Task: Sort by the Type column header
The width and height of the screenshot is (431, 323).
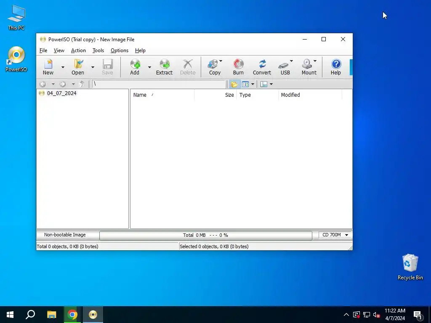Action: point(258,95)
